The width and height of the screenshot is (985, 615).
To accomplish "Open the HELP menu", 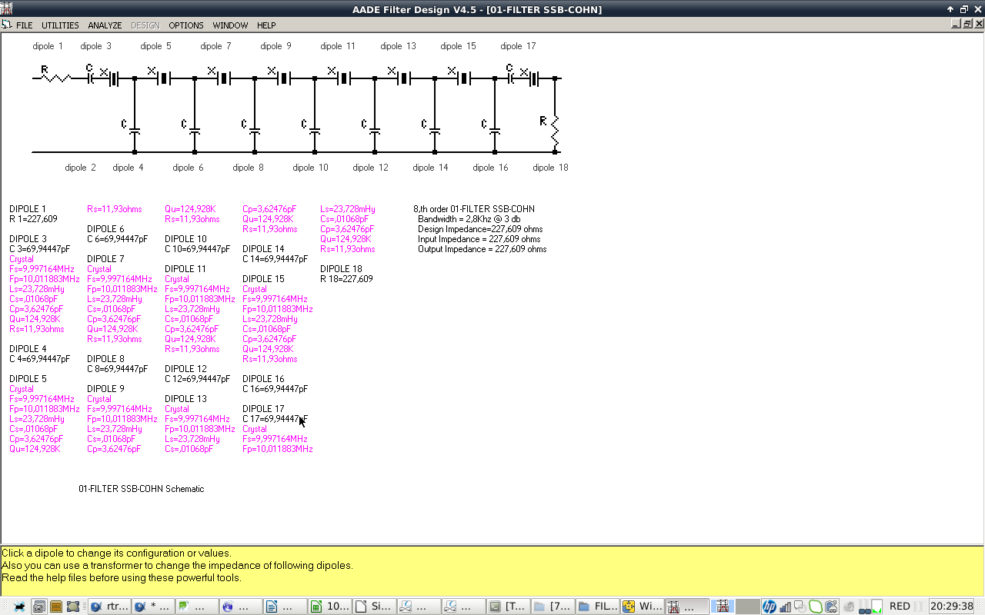I will coord(266,25).
